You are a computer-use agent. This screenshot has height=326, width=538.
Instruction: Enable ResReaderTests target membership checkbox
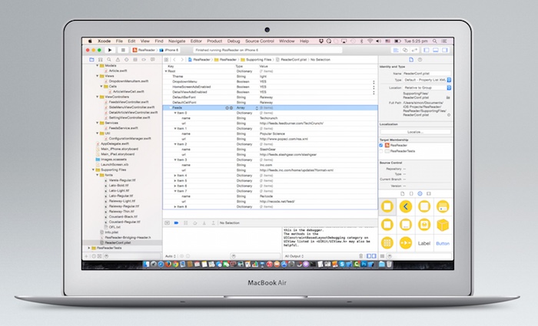pyautogui.click(x=382, y=151)
